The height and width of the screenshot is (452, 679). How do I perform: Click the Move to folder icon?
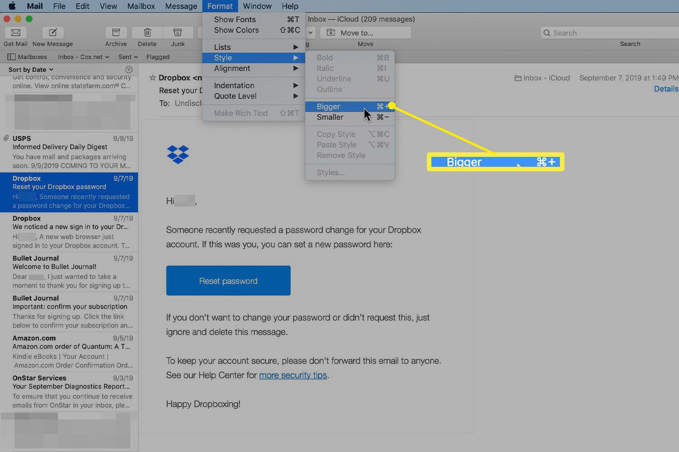331,33
